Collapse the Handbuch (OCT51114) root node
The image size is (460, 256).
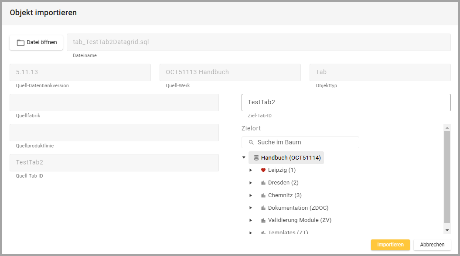click(x=244, y=158)
